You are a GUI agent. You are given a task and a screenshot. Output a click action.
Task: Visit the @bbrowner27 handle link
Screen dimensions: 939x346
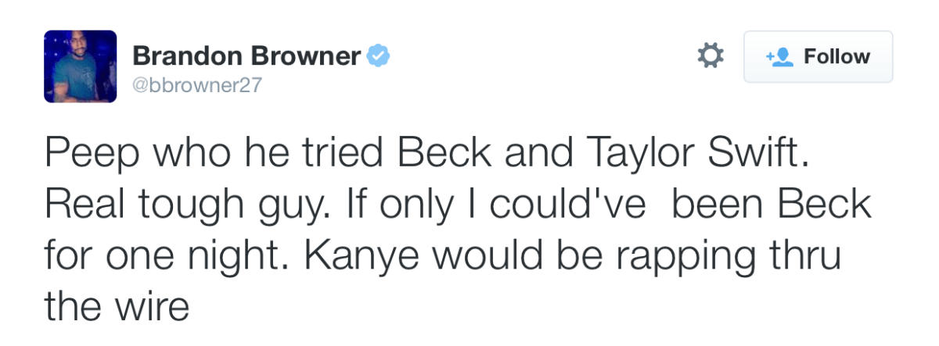[196, 86]
